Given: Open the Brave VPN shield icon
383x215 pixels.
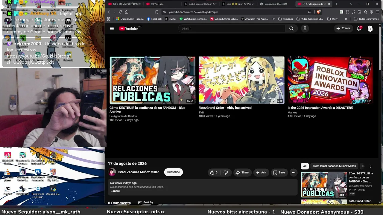Looking at the screenshot, I should [x=371, y=12].
